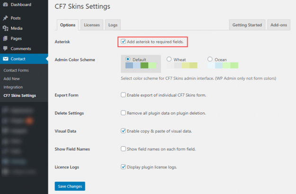Viewport: 296px width, 194px height.
Task: Uncheck Add asterisk to required fields
Action: click(123, 42)
